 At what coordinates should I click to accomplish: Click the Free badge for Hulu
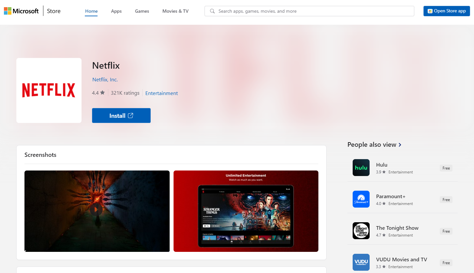coord(446,168)
